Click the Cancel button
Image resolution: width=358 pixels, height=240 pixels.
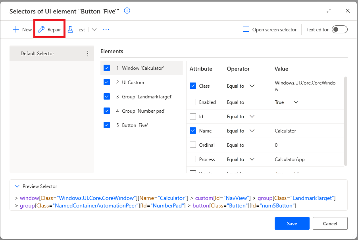coord(330,223)
